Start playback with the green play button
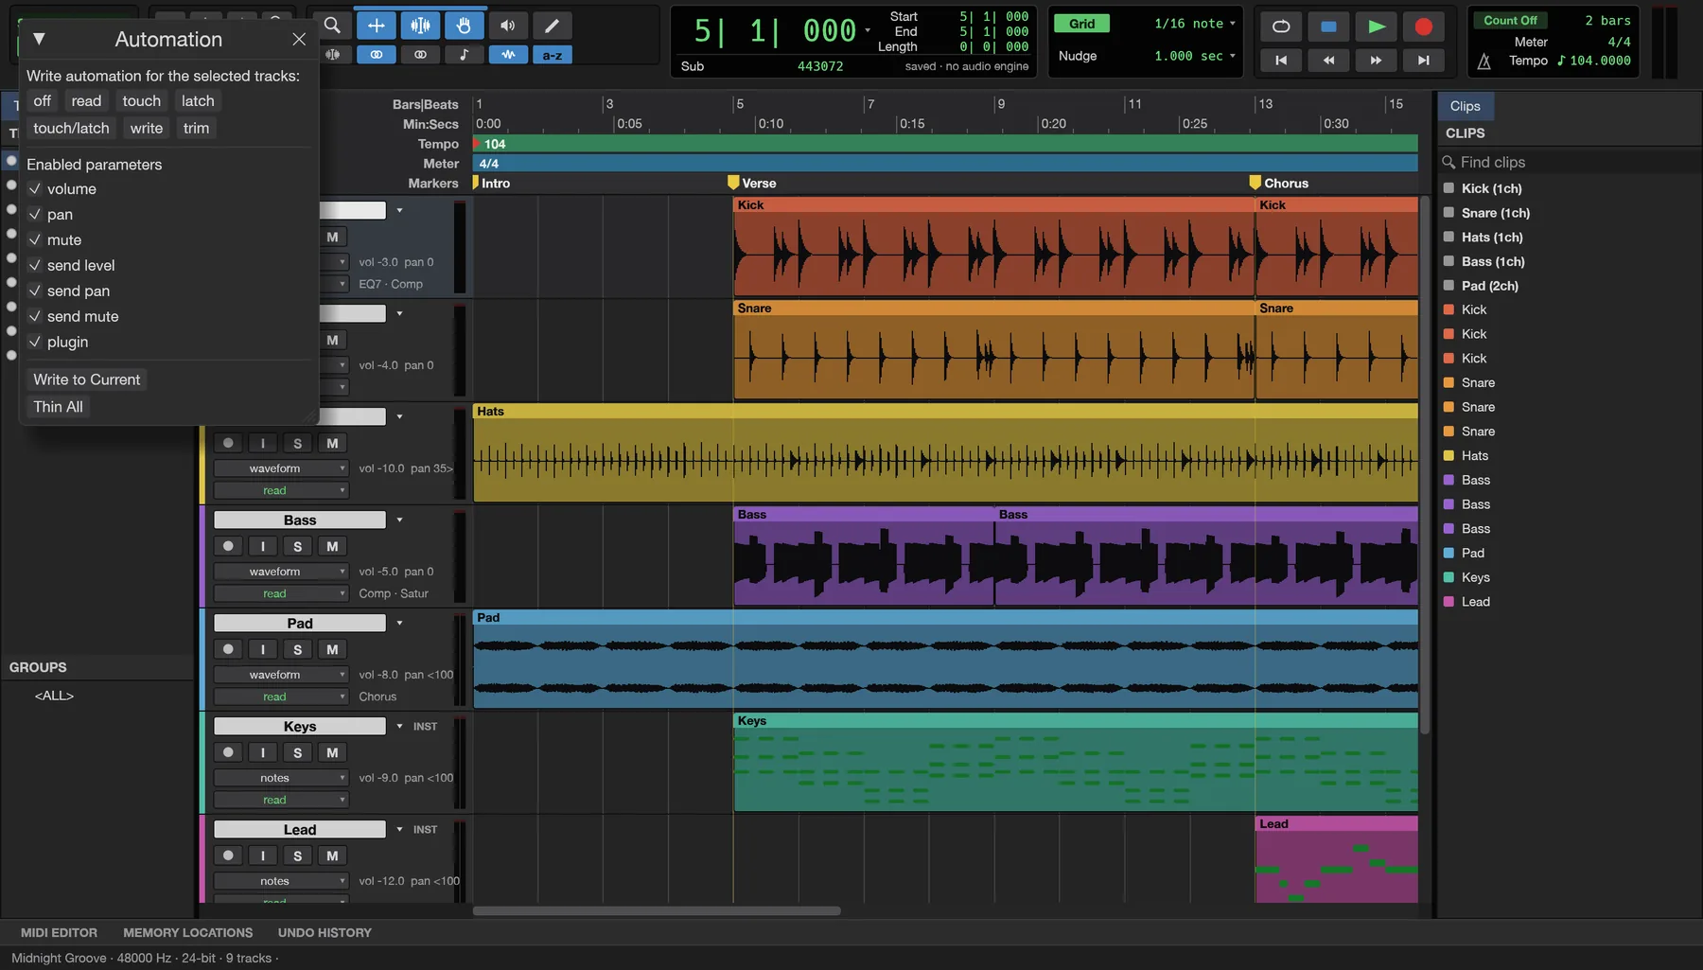 coord(1377,26)
